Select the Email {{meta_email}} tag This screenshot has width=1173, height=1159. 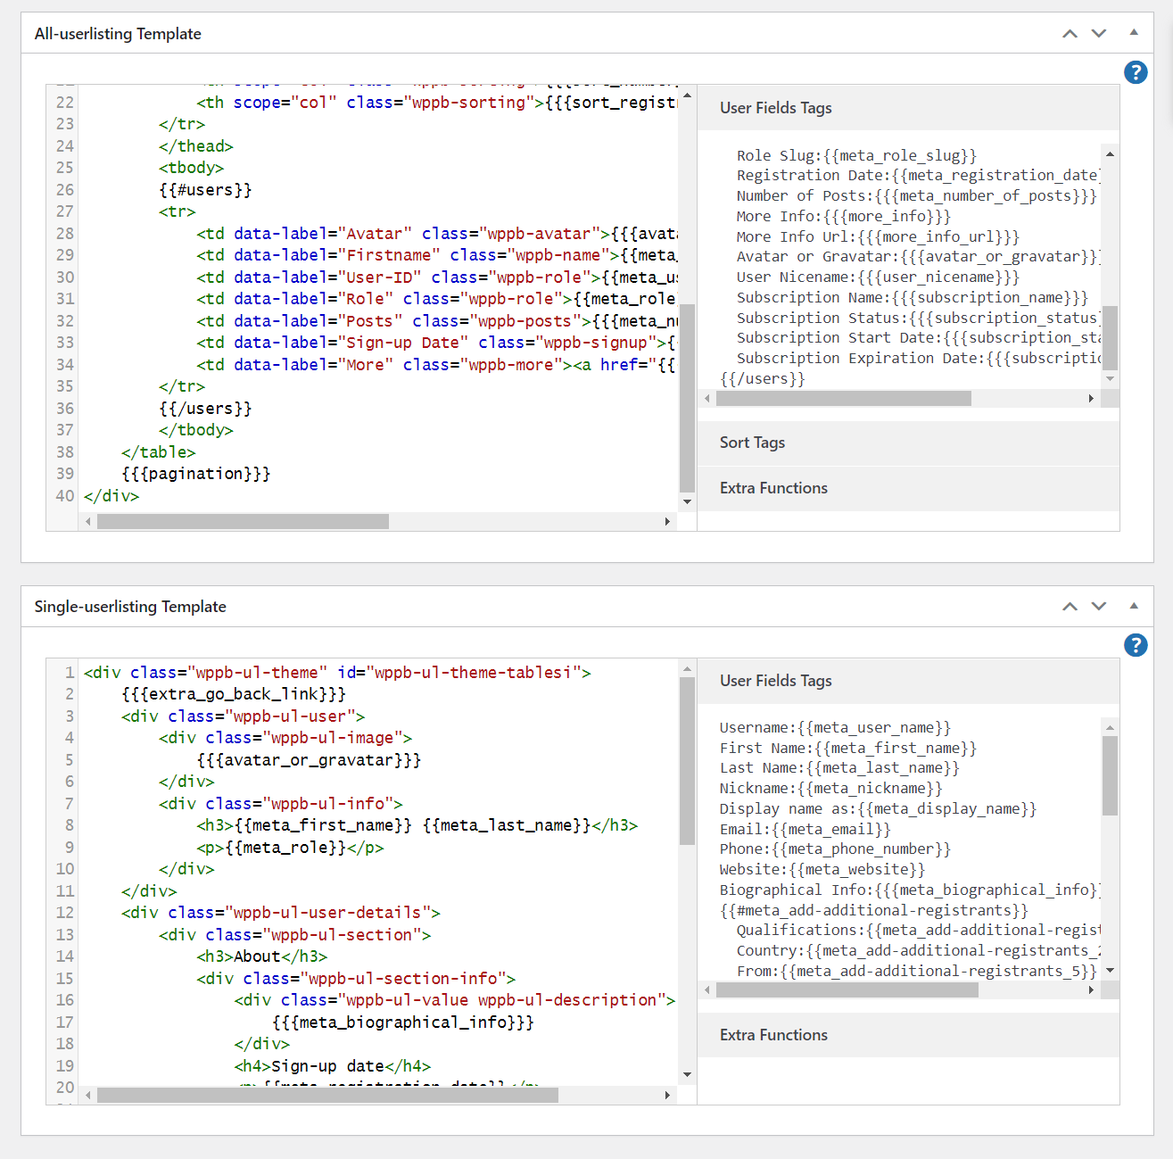pos(805,829)
